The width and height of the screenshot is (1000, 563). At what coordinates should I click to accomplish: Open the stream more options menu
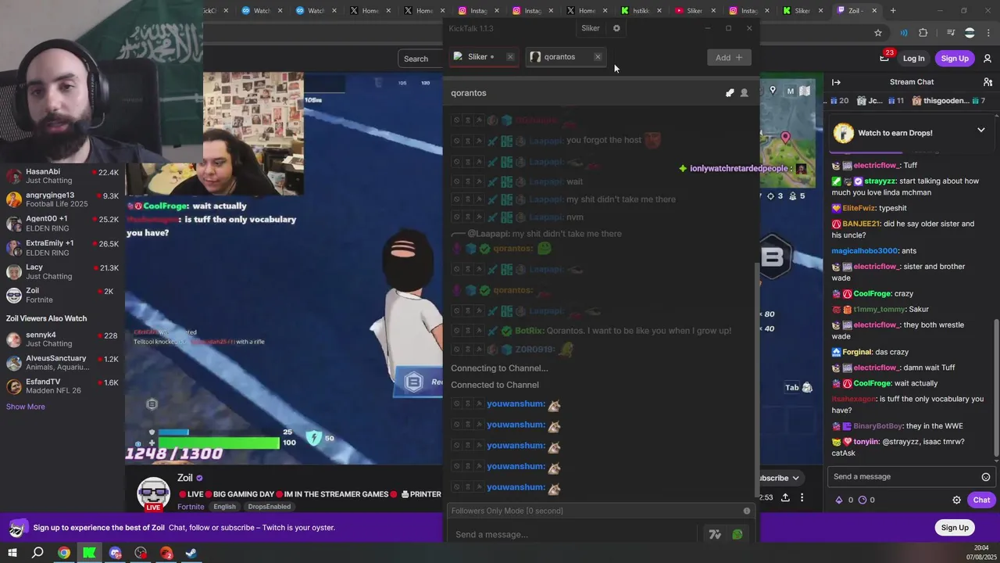[802, 497]
